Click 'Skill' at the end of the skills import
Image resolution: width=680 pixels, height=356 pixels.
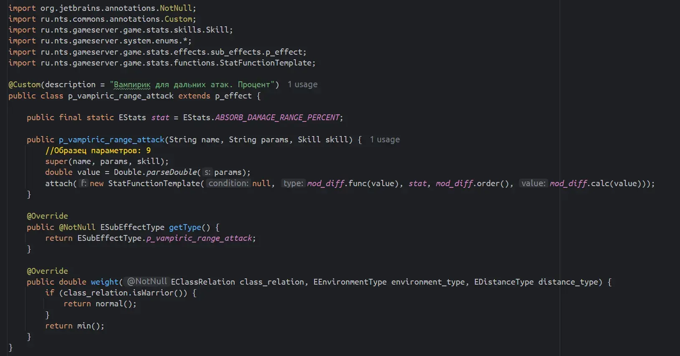point(217,30)
